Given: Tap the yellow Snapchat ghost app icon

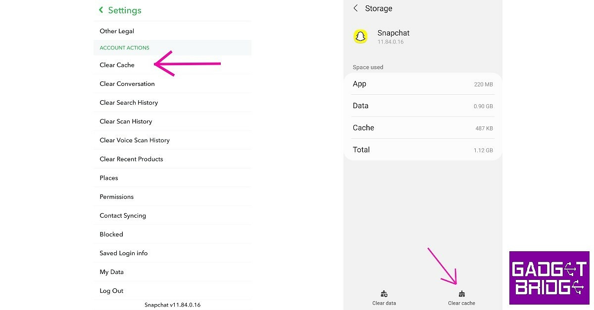Looking at the screenshot, I should point(360,37).
